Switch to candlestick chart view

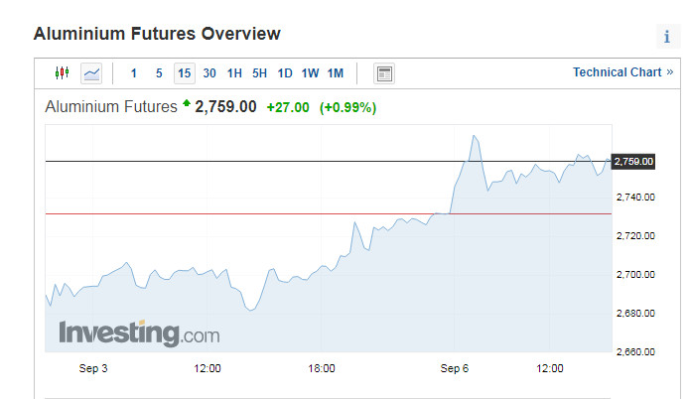63,73
